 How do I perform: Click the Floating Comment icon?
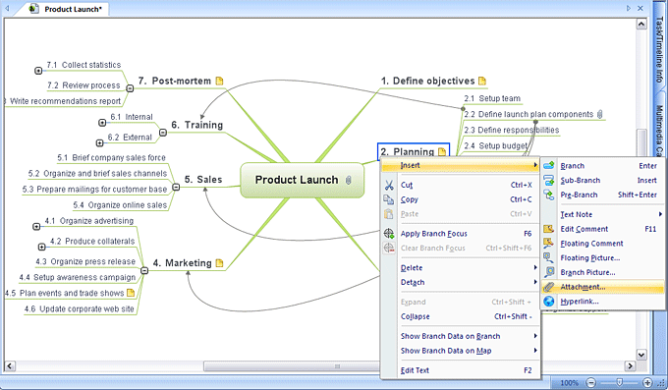click(x=549, y=244)
